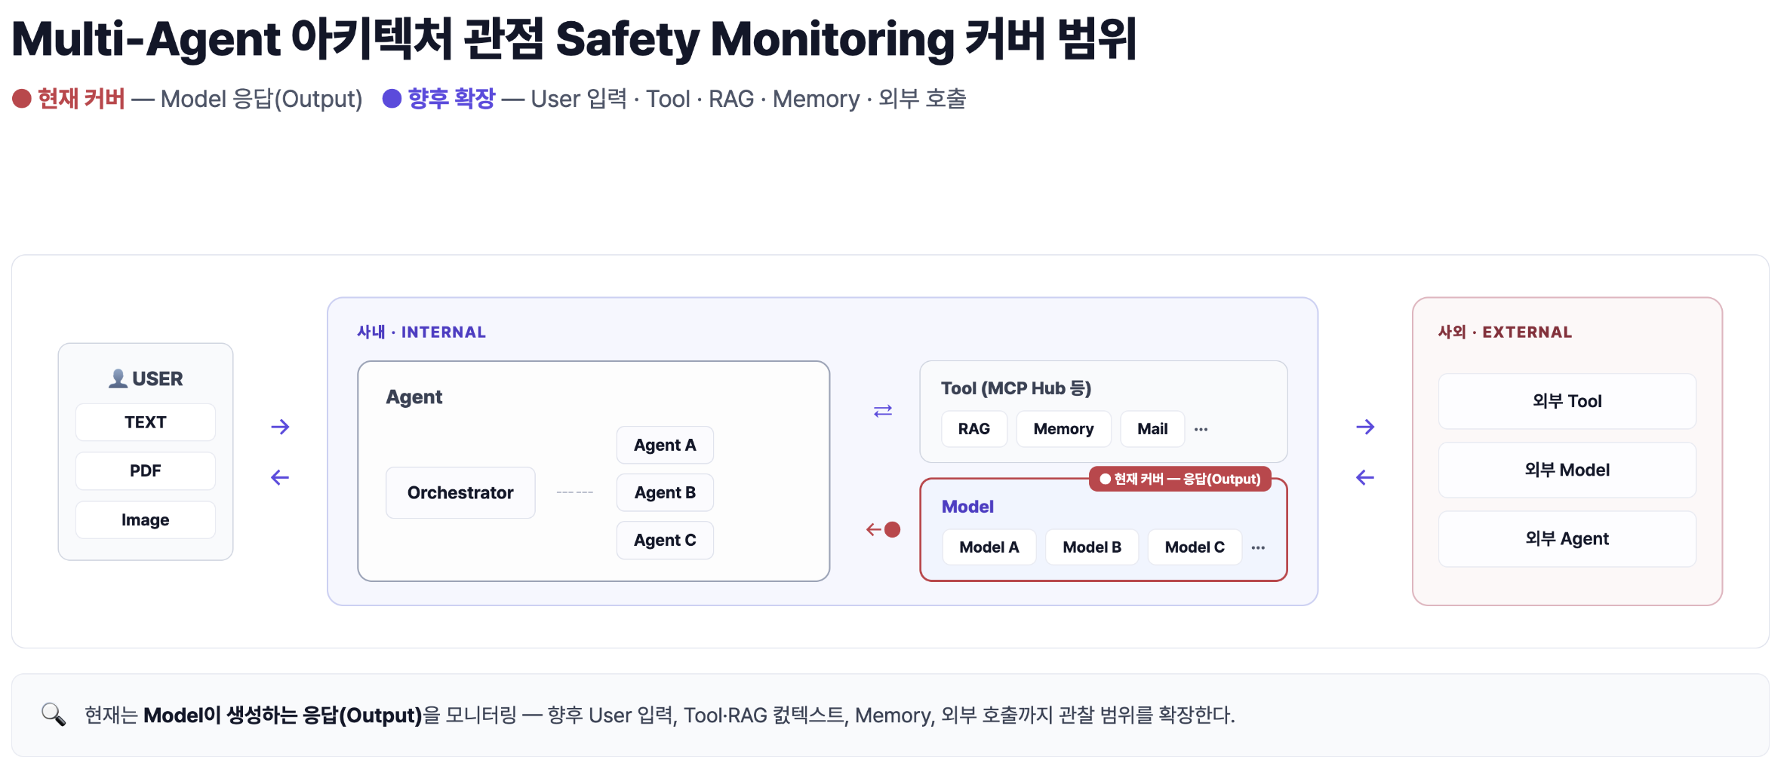
Task: Click the right arrow after USER panel
Action: click(x=280, y=427)
